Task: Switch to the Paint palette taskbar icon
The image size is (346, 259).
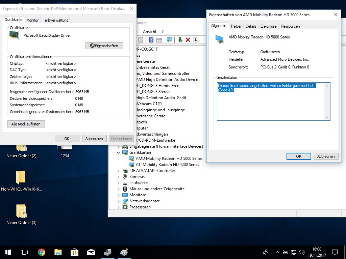Action: pos(124,252)
